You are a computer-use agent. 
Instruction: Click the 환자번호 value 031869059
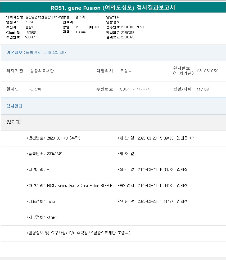click(207, 71)
